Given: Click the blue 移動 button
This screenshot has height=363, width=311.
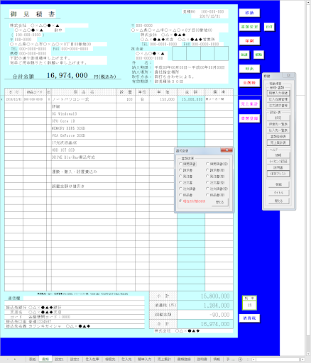Looking at the screenshot, I should click(249, 13).
